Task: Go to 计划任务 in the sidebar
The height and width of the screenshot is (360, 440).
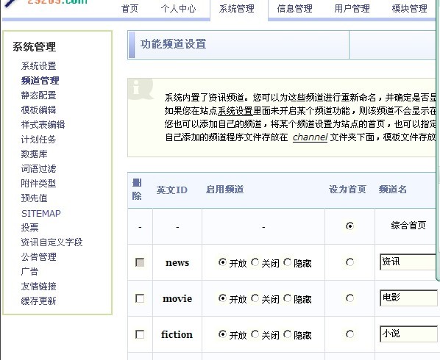Action: click(x=38, y=140)
